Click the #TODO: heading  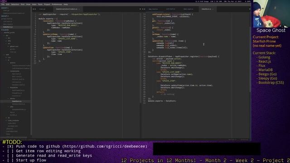[12, 142]
